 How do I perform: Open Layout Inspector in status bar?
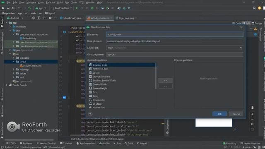coord(251,143)
